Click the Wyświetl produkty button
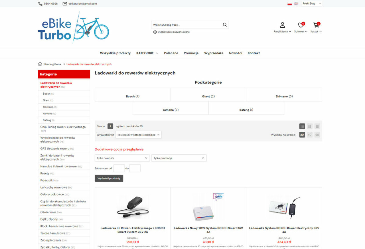Image resolution: width=365 pixels, height=249 pixels. (109, 178)
